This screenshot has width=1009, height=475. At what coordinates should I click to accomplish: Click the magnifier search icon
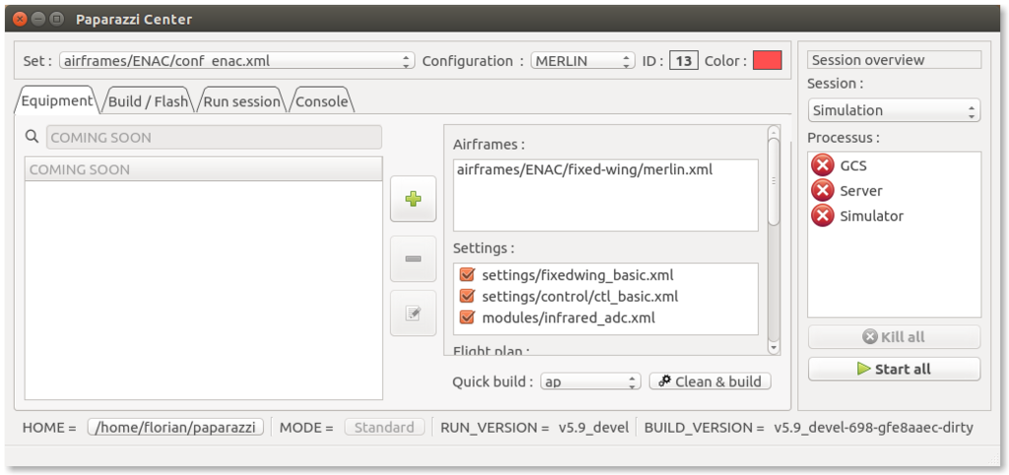(33, 137)
